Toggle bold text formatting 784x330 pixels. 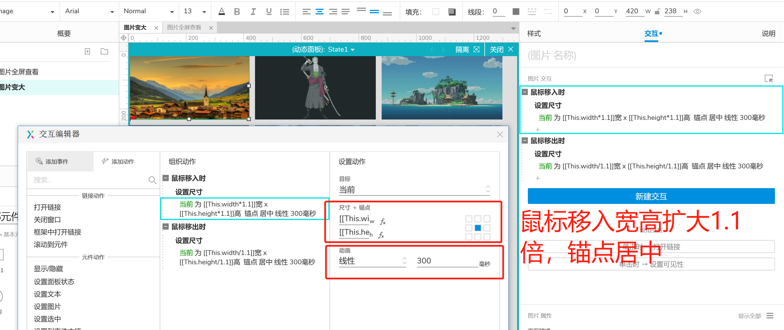(237, 12)
